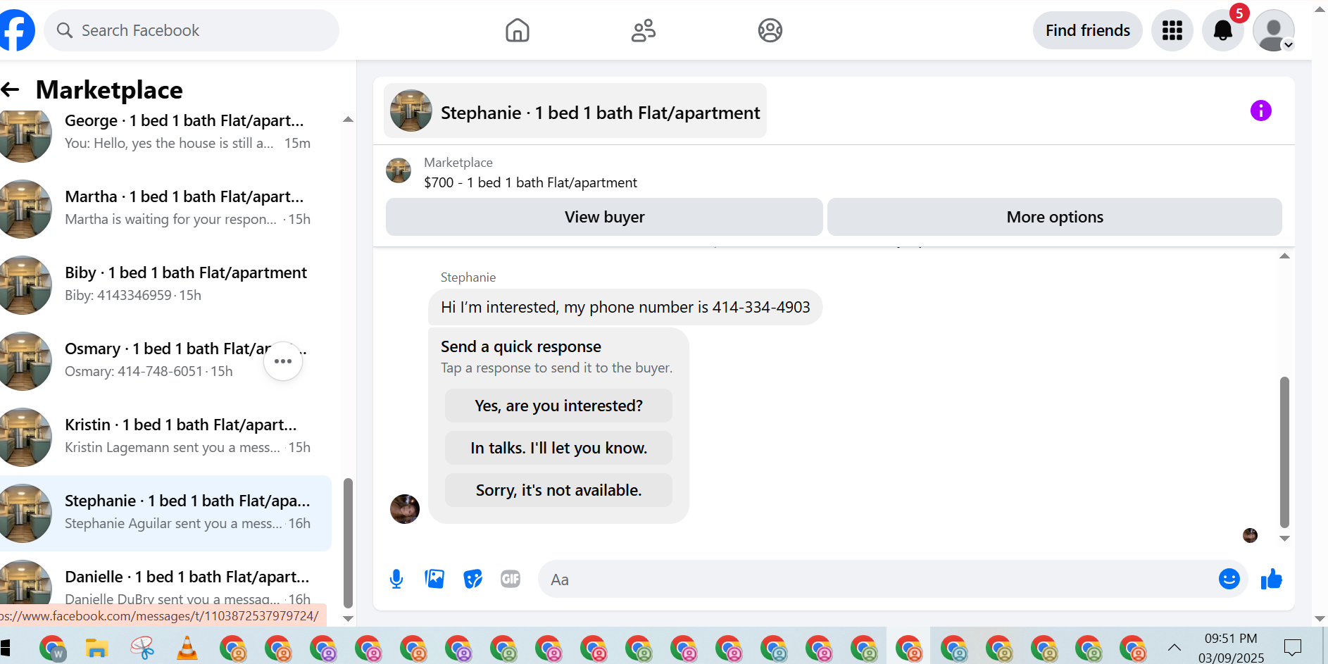Open Snipping Tool from the taskbar
The width and height of the screenshot is (1328, 664).
pos(142,648)
